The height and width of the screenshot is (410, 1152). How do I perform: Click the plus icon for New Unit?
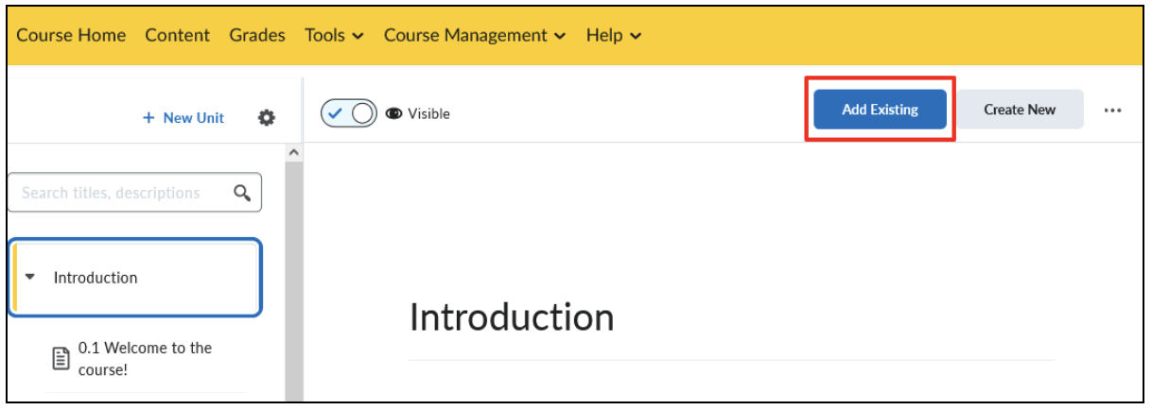click(x=148, y=118)
